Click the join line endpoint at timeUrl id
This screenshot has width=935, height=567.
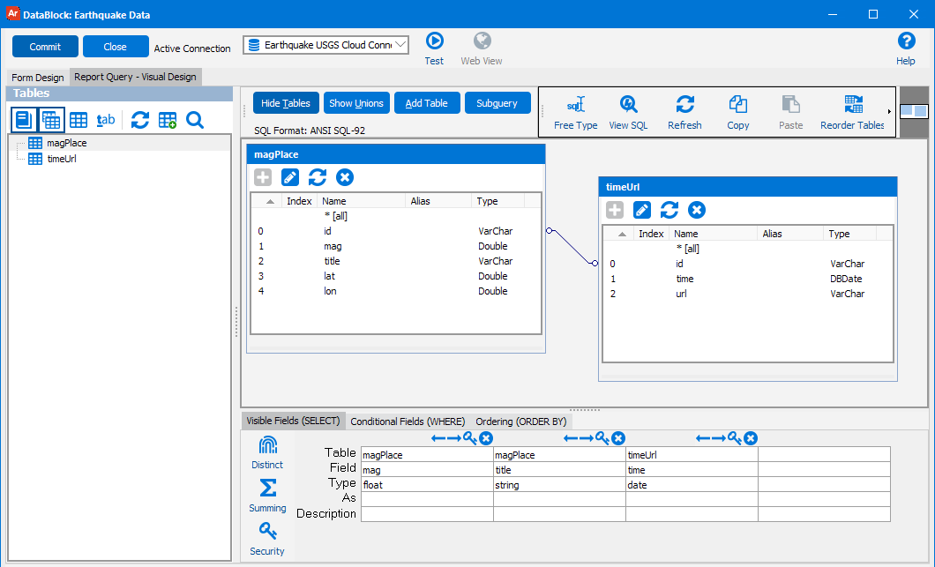(x=595, y=263)
